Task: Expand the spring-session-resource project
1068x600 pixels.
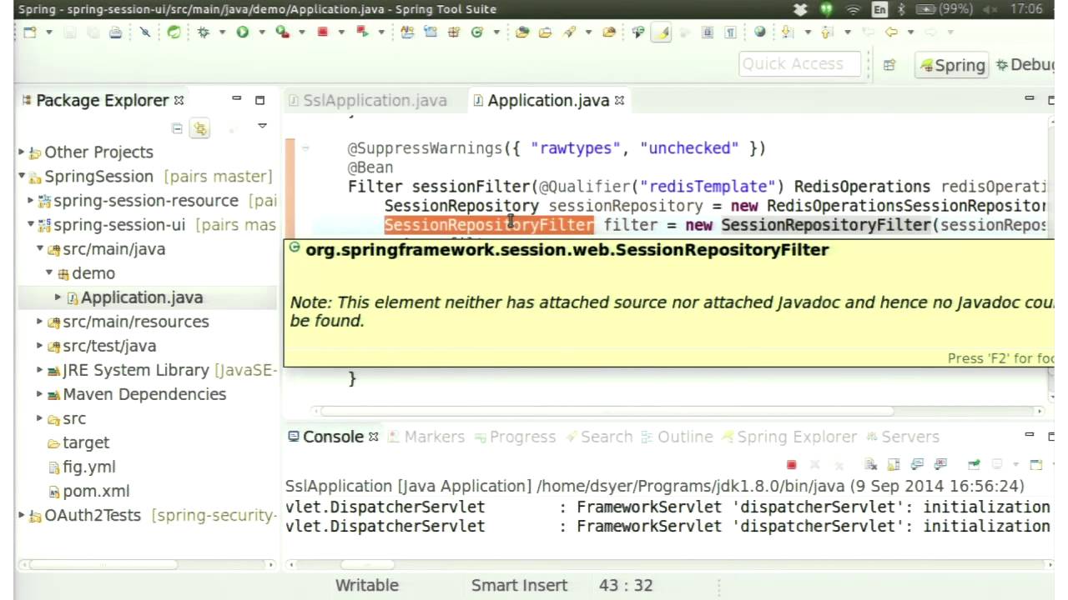Action: 31,201
